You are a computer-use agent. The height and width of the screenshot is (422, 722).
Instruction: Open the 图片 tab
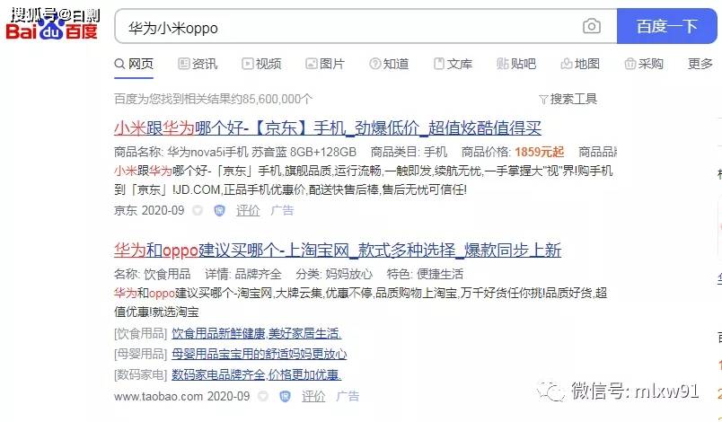325,64
